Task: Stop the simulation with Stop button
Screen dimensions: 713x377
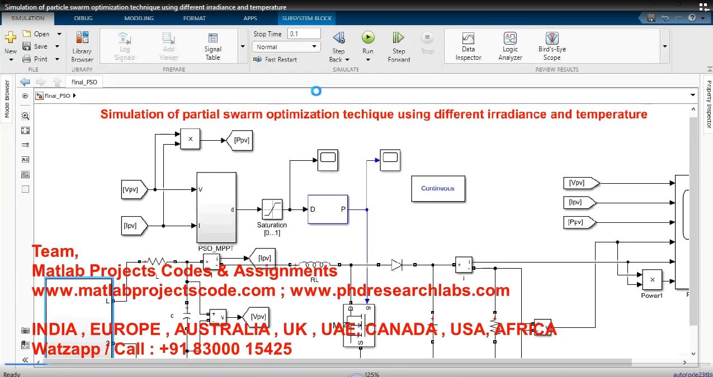Action: pos(427,43)
